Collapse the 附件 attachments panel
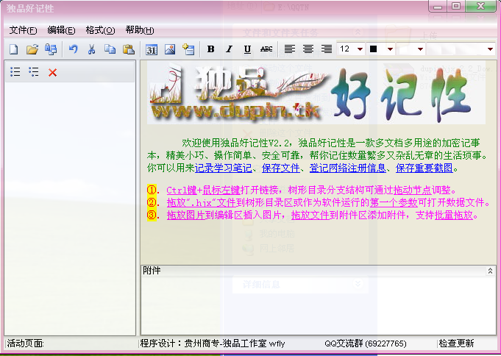The width and height of the screenshot is (501, 356). (490, 271)
